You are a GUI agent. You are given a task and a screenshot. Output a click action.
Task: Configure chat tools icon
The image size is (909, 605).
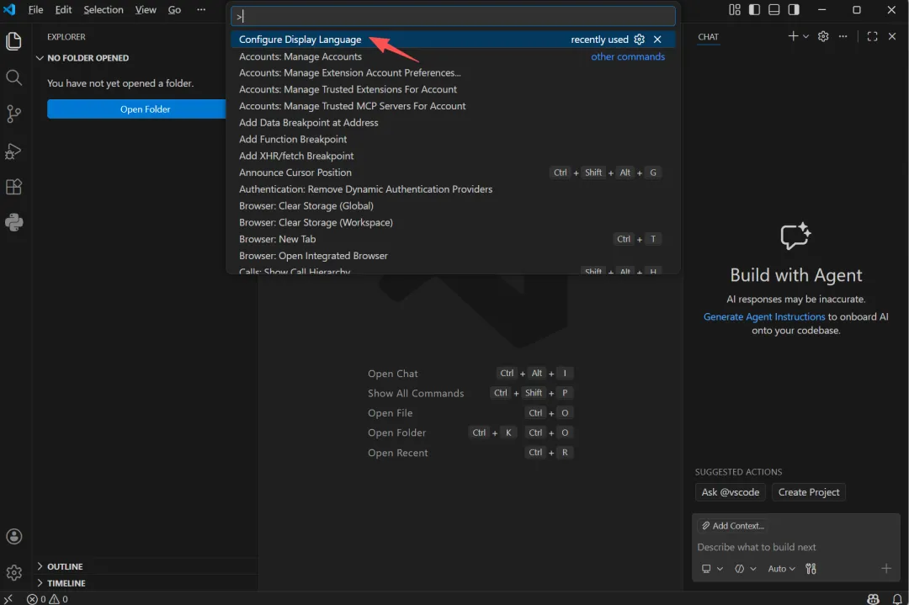811,569
